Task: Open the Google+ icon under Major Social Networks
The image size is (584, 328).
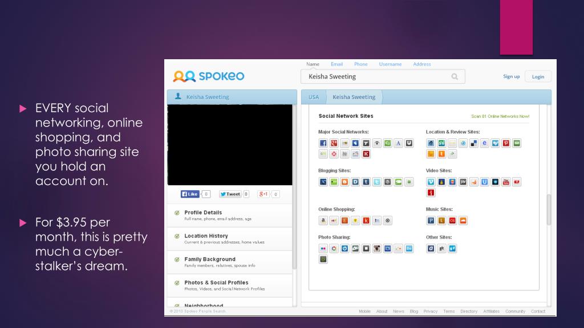Action: coord(334,143)
